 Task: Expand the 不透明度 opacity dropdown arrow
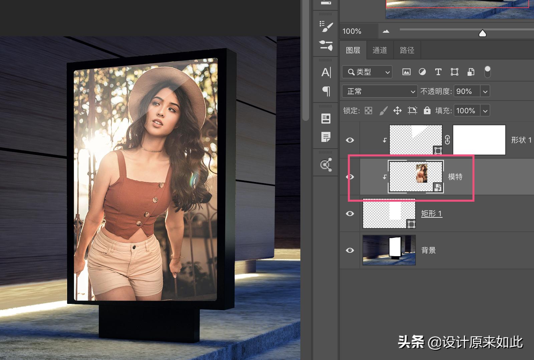(x=485, y=91)
